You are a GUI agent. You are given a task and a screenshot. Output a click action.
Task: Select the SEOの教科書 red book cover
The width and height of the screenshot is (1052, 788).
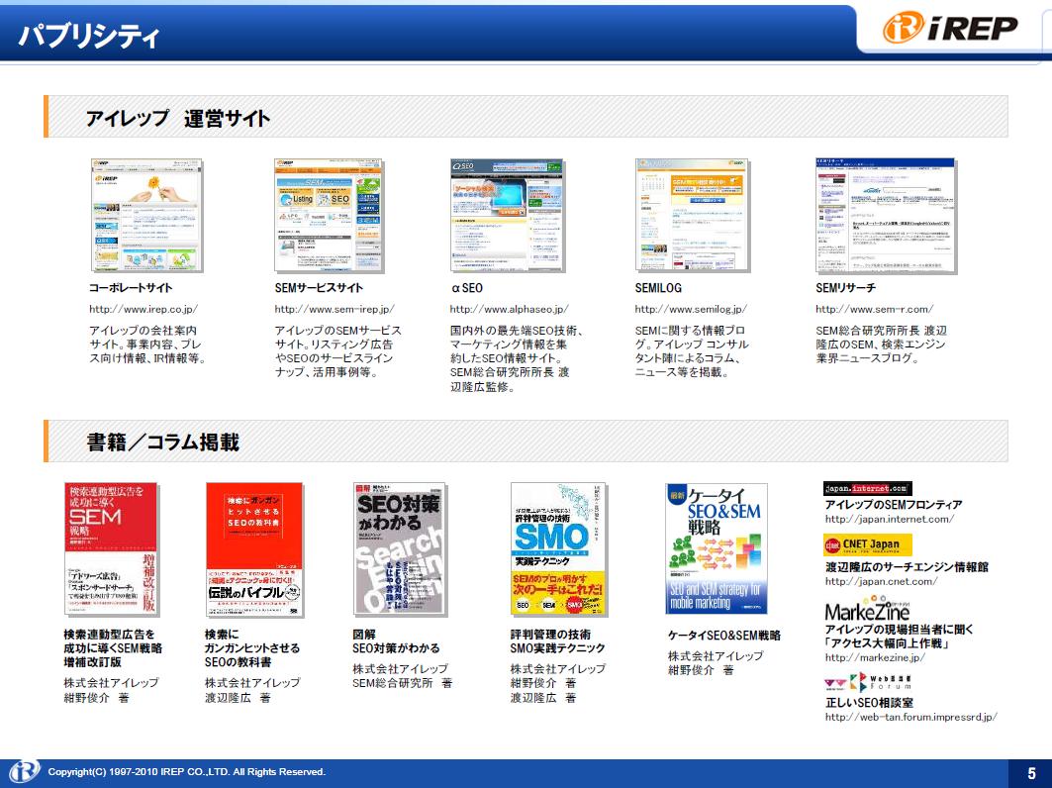[x=254, y=549]
